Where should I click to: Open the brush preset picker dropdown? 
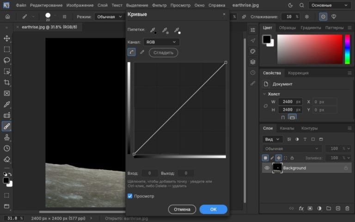coord(55,16)
